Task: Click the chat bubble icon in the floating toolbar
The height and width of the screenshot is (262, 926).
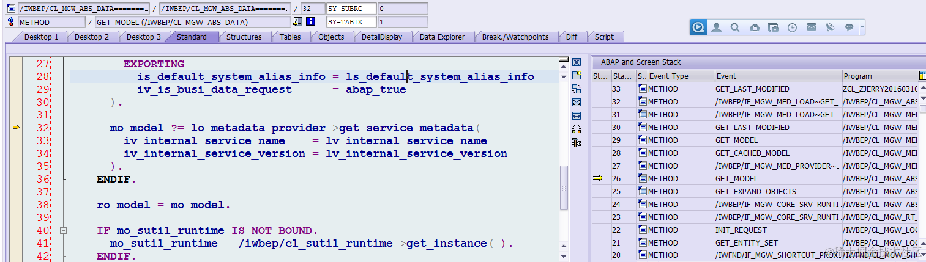Action: tap(849, 27)
